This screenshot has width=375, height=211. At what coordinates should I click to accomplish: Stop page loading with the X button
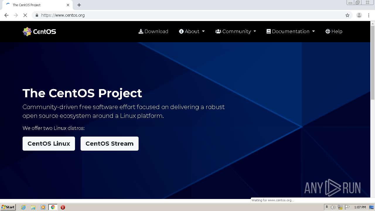coord(25,15)
